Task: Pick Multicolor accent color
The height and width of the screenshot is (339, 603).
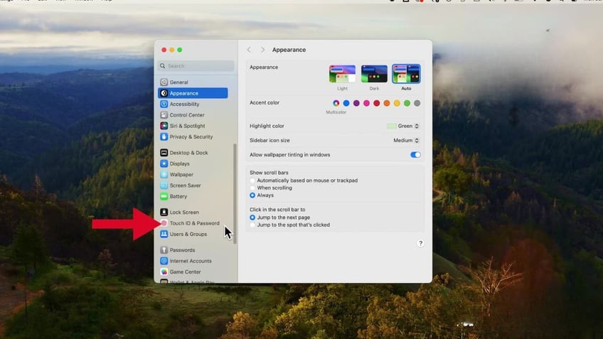Action: coord(336,103)
